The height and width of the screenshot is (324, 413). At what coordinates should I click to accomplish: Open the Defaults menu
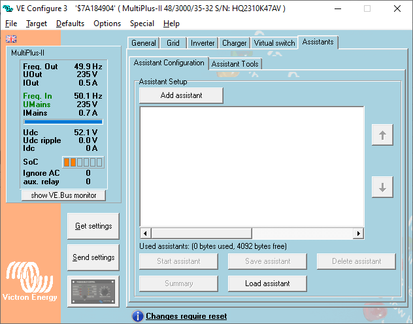click(70, 24)
